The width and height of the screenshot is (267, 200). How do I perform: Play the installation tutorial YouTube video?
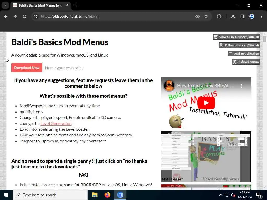pos(206,103)
